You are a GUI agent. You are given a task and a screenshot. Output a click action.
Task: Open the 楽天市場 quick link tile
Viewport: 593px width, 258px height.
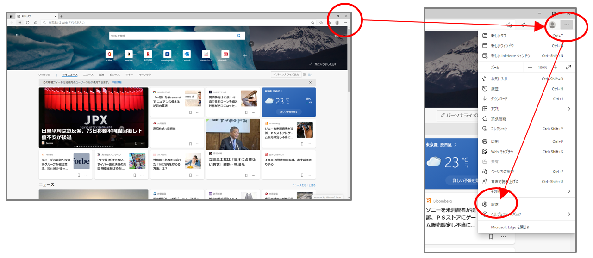pyautogui.click(x=148, y=55)
